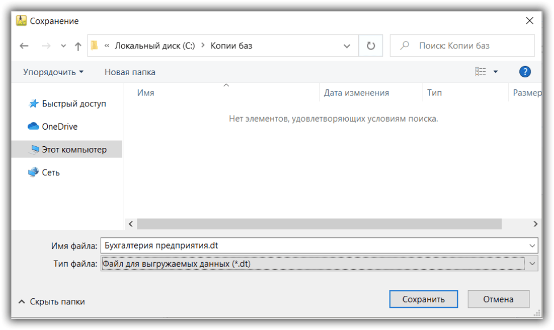Select Быстрый доступ in sidebar
The image size is (554, 330).
pyautogui.click(x=73, y=104)
